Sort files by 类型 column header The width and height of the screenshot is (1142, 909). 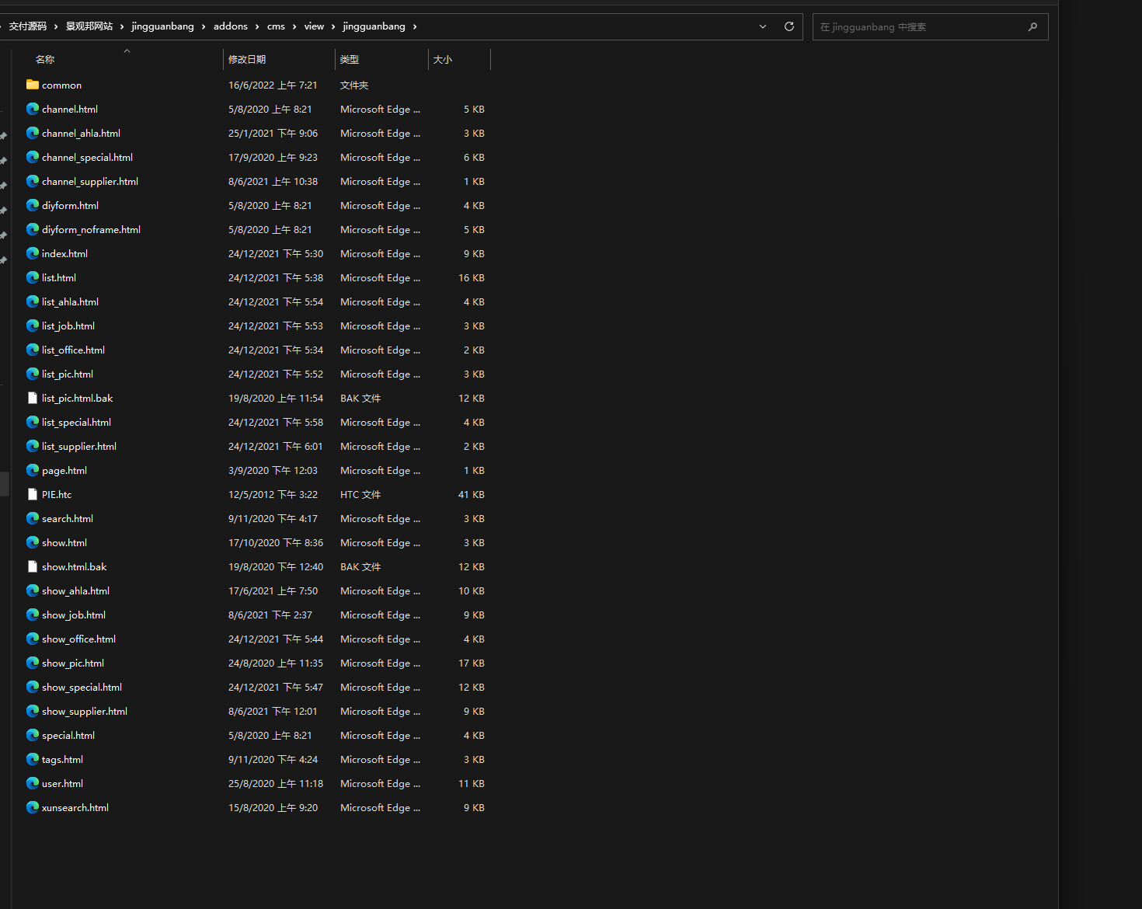[x=350, y=59]
